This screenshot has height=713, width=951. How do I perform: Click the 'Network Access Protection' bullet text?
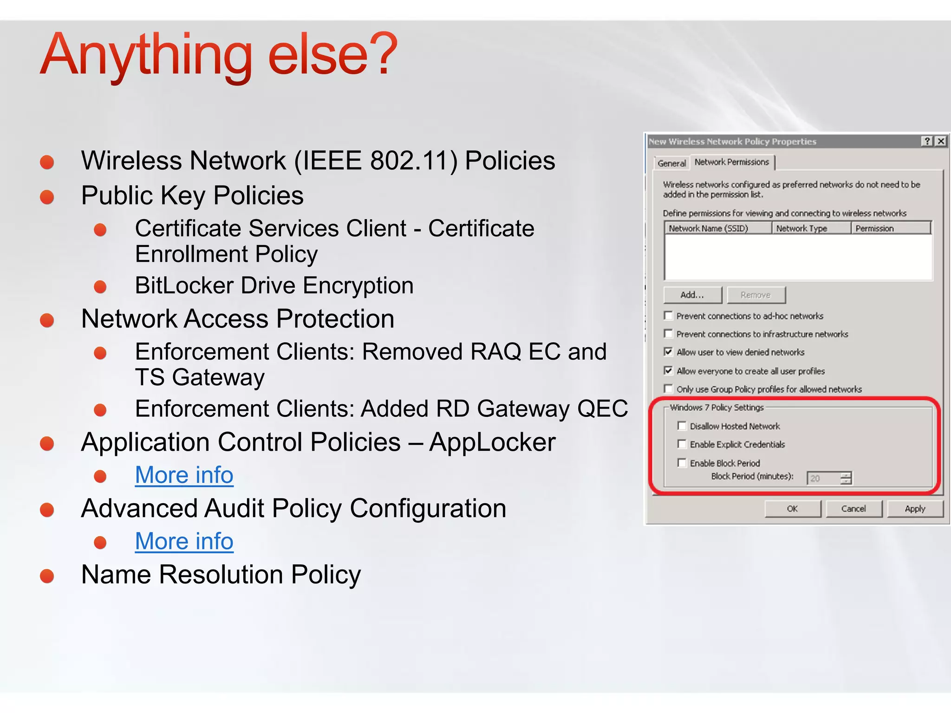[x=238, y=319]
